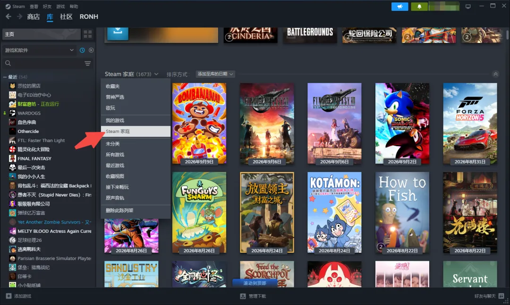Image resolution: width=510 pixels, height=305 pixels.
Task: Open the Steam 家庭 (1673) shelf dropdown
Action: point(131,74)
